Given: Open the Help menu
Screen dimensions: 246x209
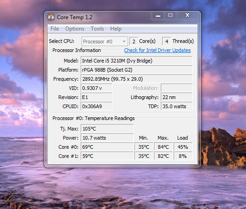Looking at the screenshot, I should (116, 29).
